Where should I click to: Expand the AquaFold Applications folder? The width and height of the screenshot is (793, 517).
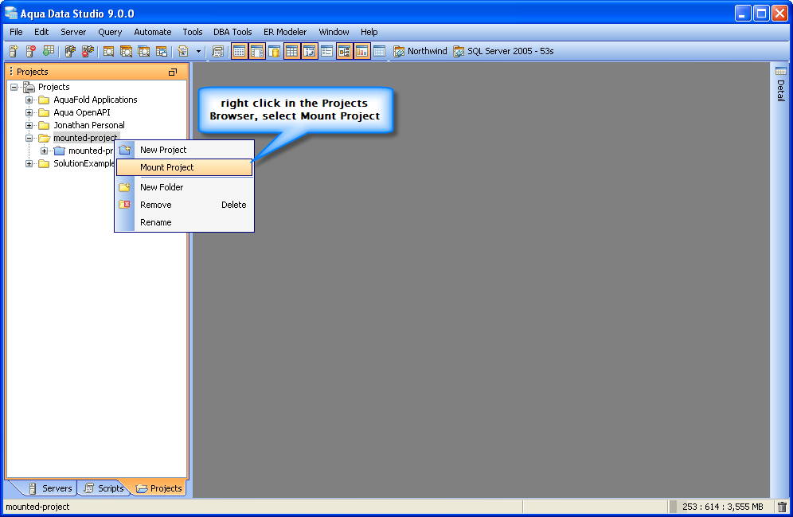pyautogui.click(x=29, y=100)
